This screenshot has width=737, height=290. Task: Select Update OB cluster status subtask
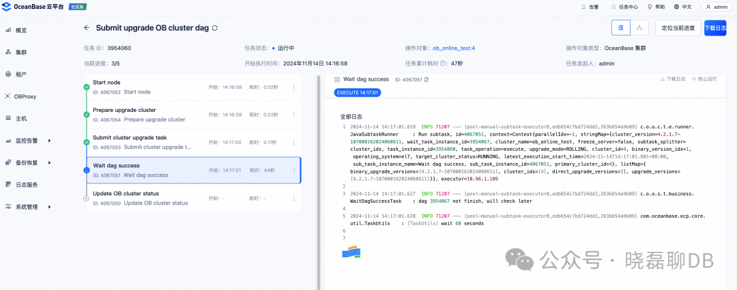click(194, 198)
